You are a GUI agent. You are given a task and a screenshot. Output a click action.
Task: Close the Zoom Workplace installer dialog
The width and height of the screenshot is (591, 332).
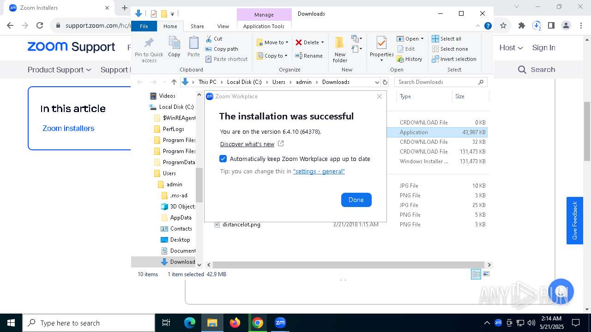click(x=380, y=96)
